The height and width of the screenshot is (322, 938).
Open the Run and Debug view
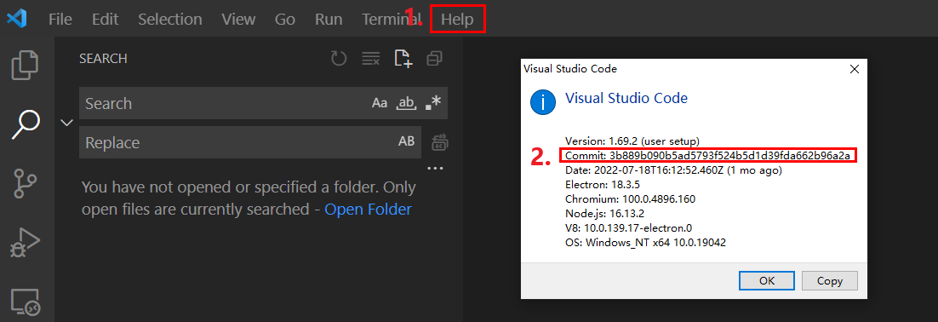(26, 243)
